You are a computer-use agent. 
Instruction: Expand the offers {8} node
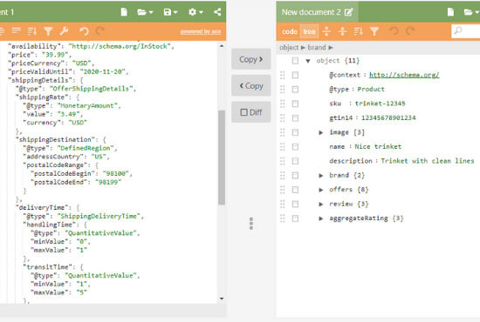tap(321, 190)
